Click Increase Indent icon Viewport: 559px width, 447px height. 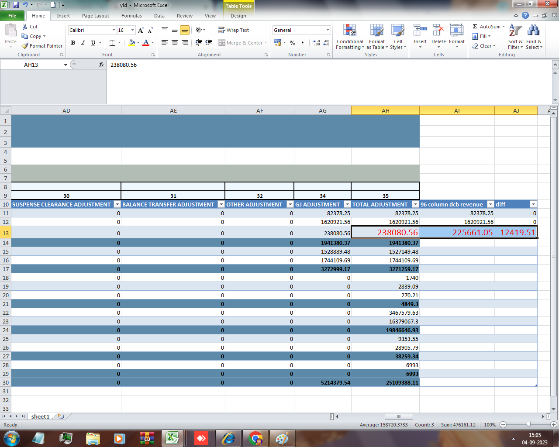click(x=209, y=43)
